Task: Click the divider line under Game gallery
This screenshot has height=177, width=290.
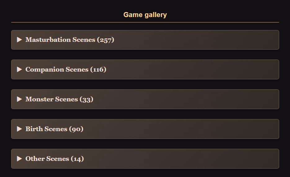Action: (x=145, y=22)
